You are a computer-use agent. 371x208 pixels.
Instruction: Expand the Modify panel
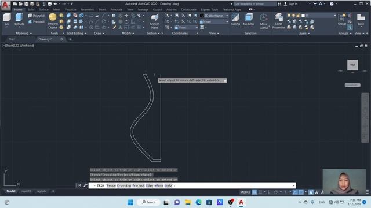tap(128, 34)
